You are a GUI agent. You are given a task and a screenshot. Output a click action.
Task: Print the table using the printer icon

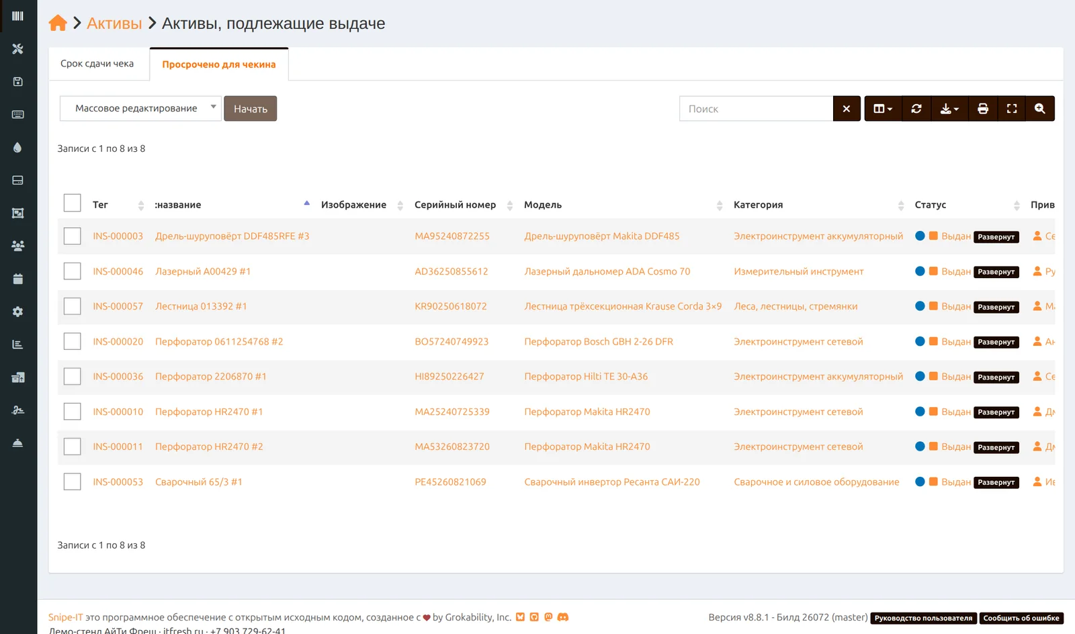click(x=983, y=109)
